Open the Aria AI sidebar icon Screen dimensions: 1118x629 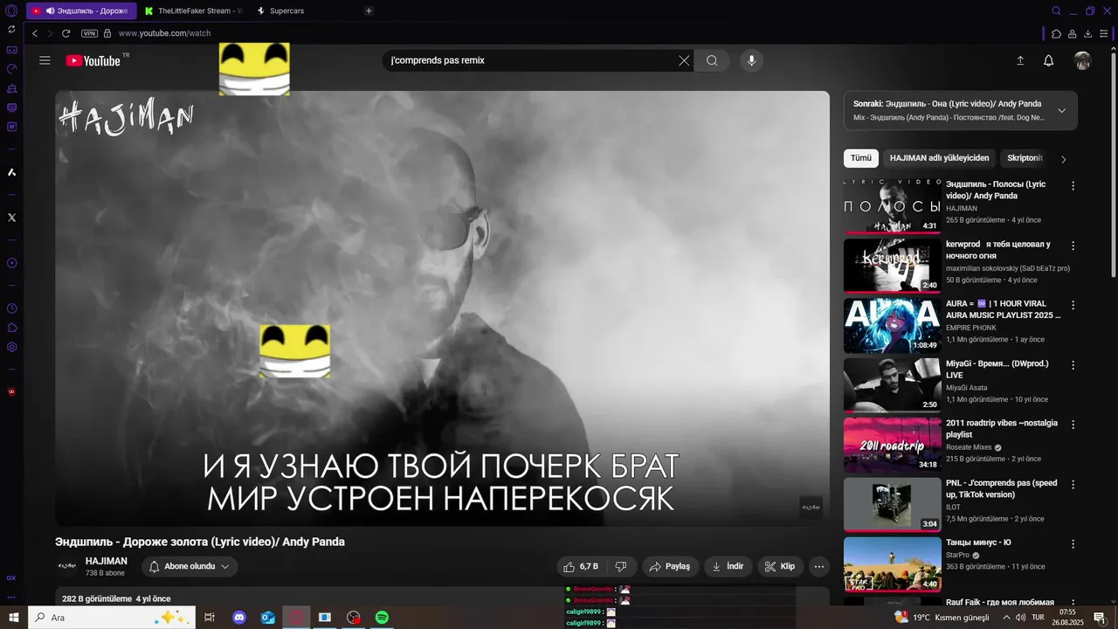pyautogui.click(x=11, y=172)
